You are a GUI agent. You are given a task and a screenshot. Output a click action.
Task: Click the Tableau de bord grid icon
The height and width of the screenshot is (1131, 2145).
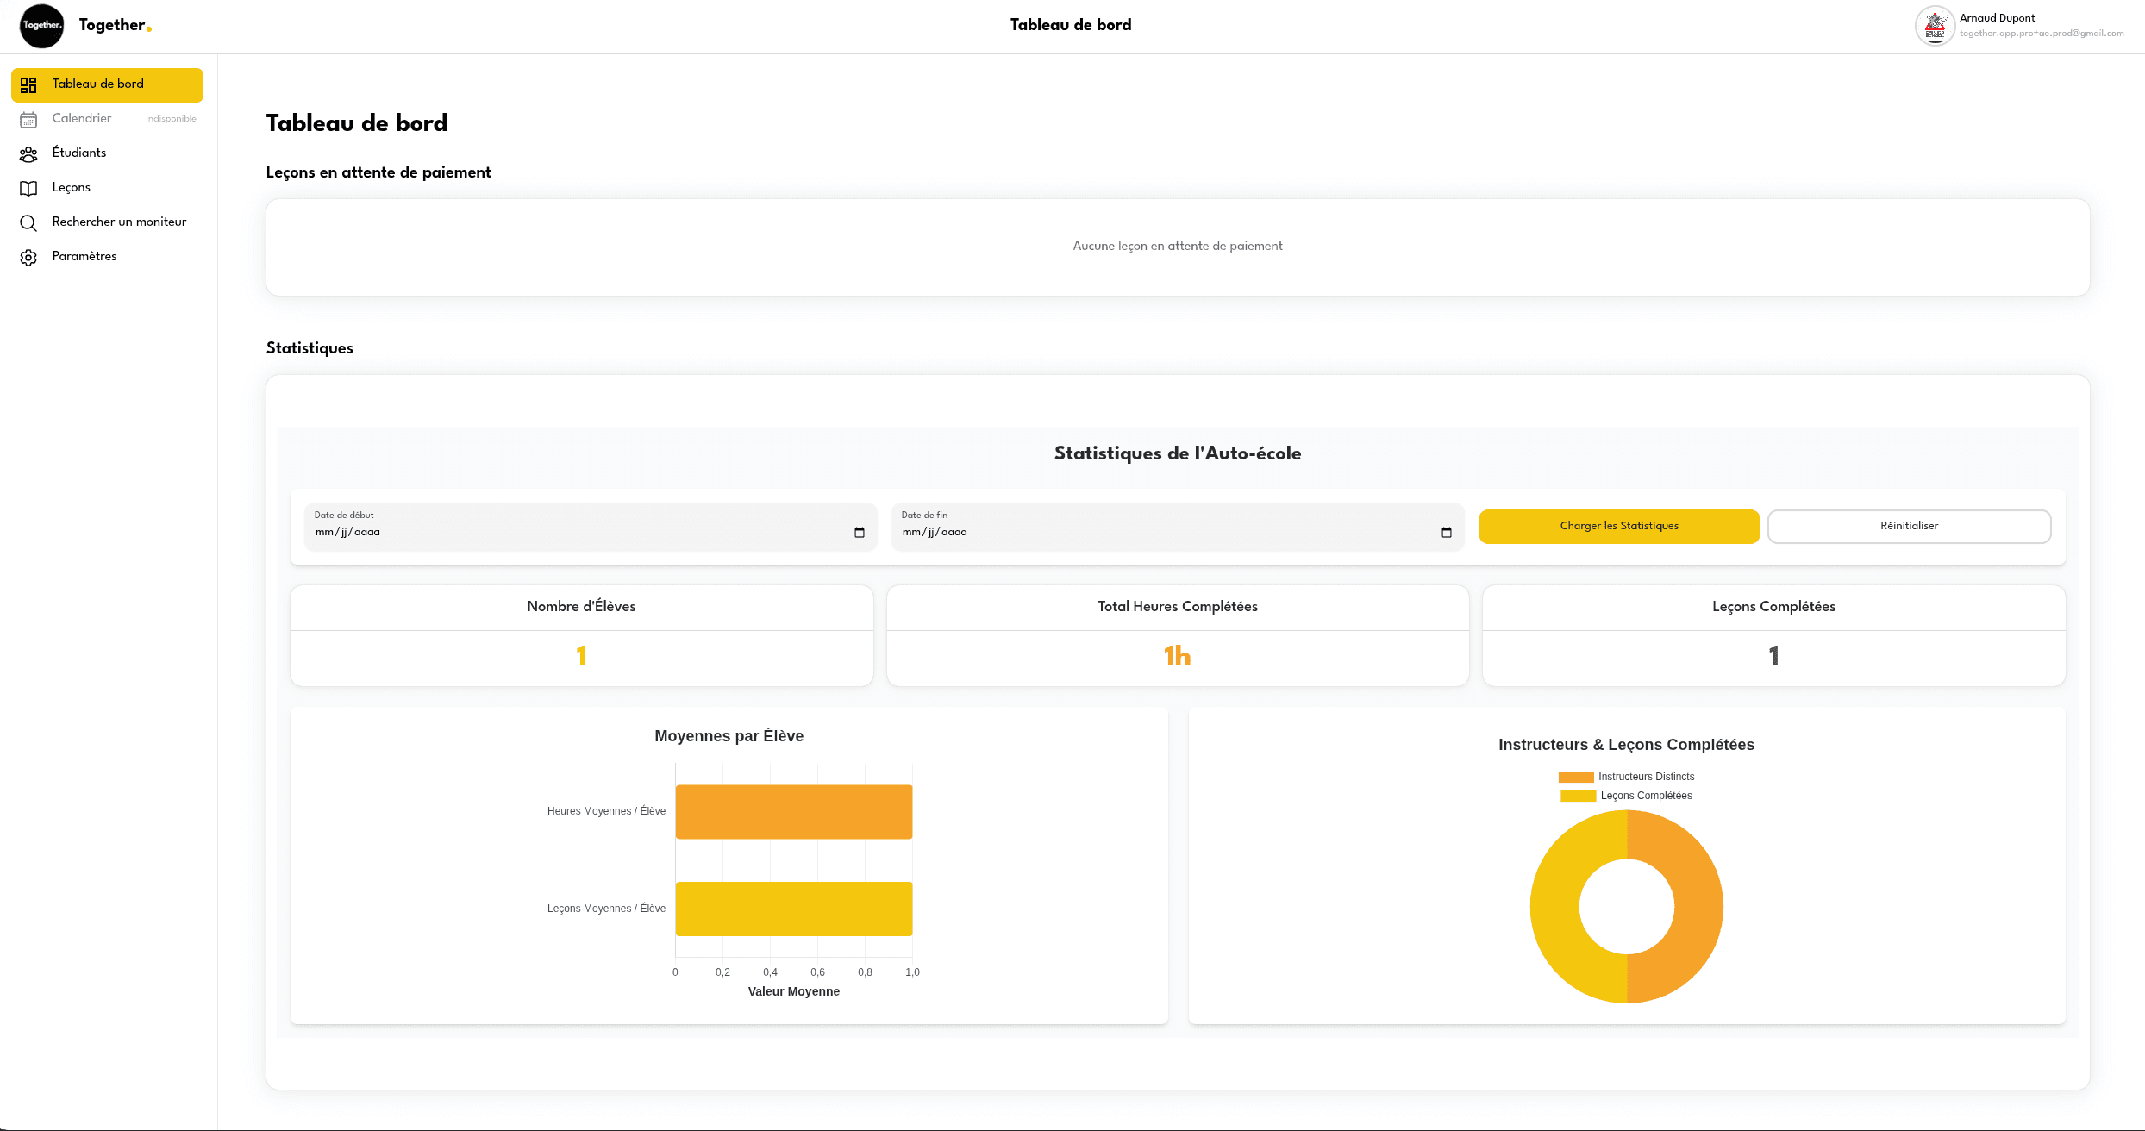(x=28, y=84)
